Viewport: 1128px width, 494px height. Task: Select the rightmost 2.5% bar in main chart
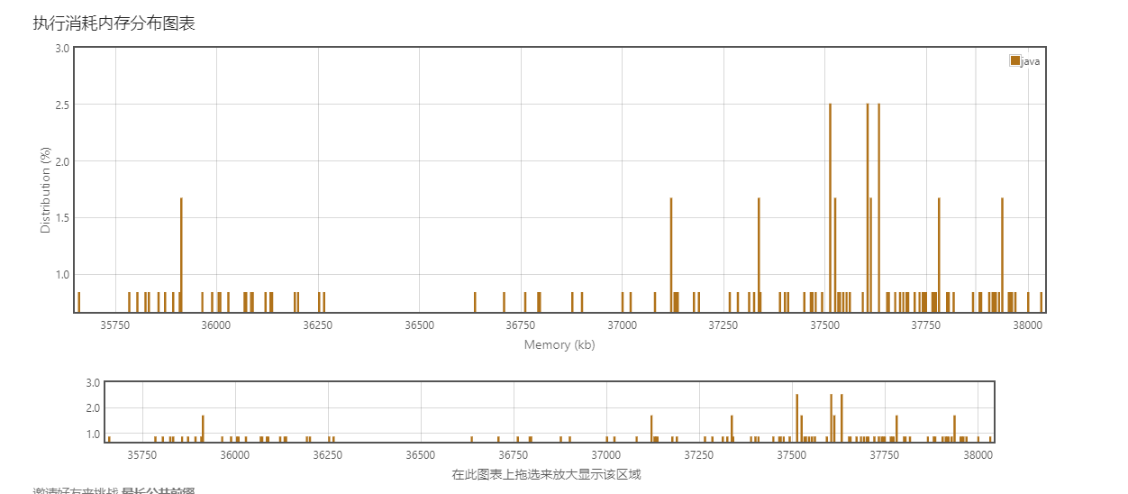tap(878, 208)
